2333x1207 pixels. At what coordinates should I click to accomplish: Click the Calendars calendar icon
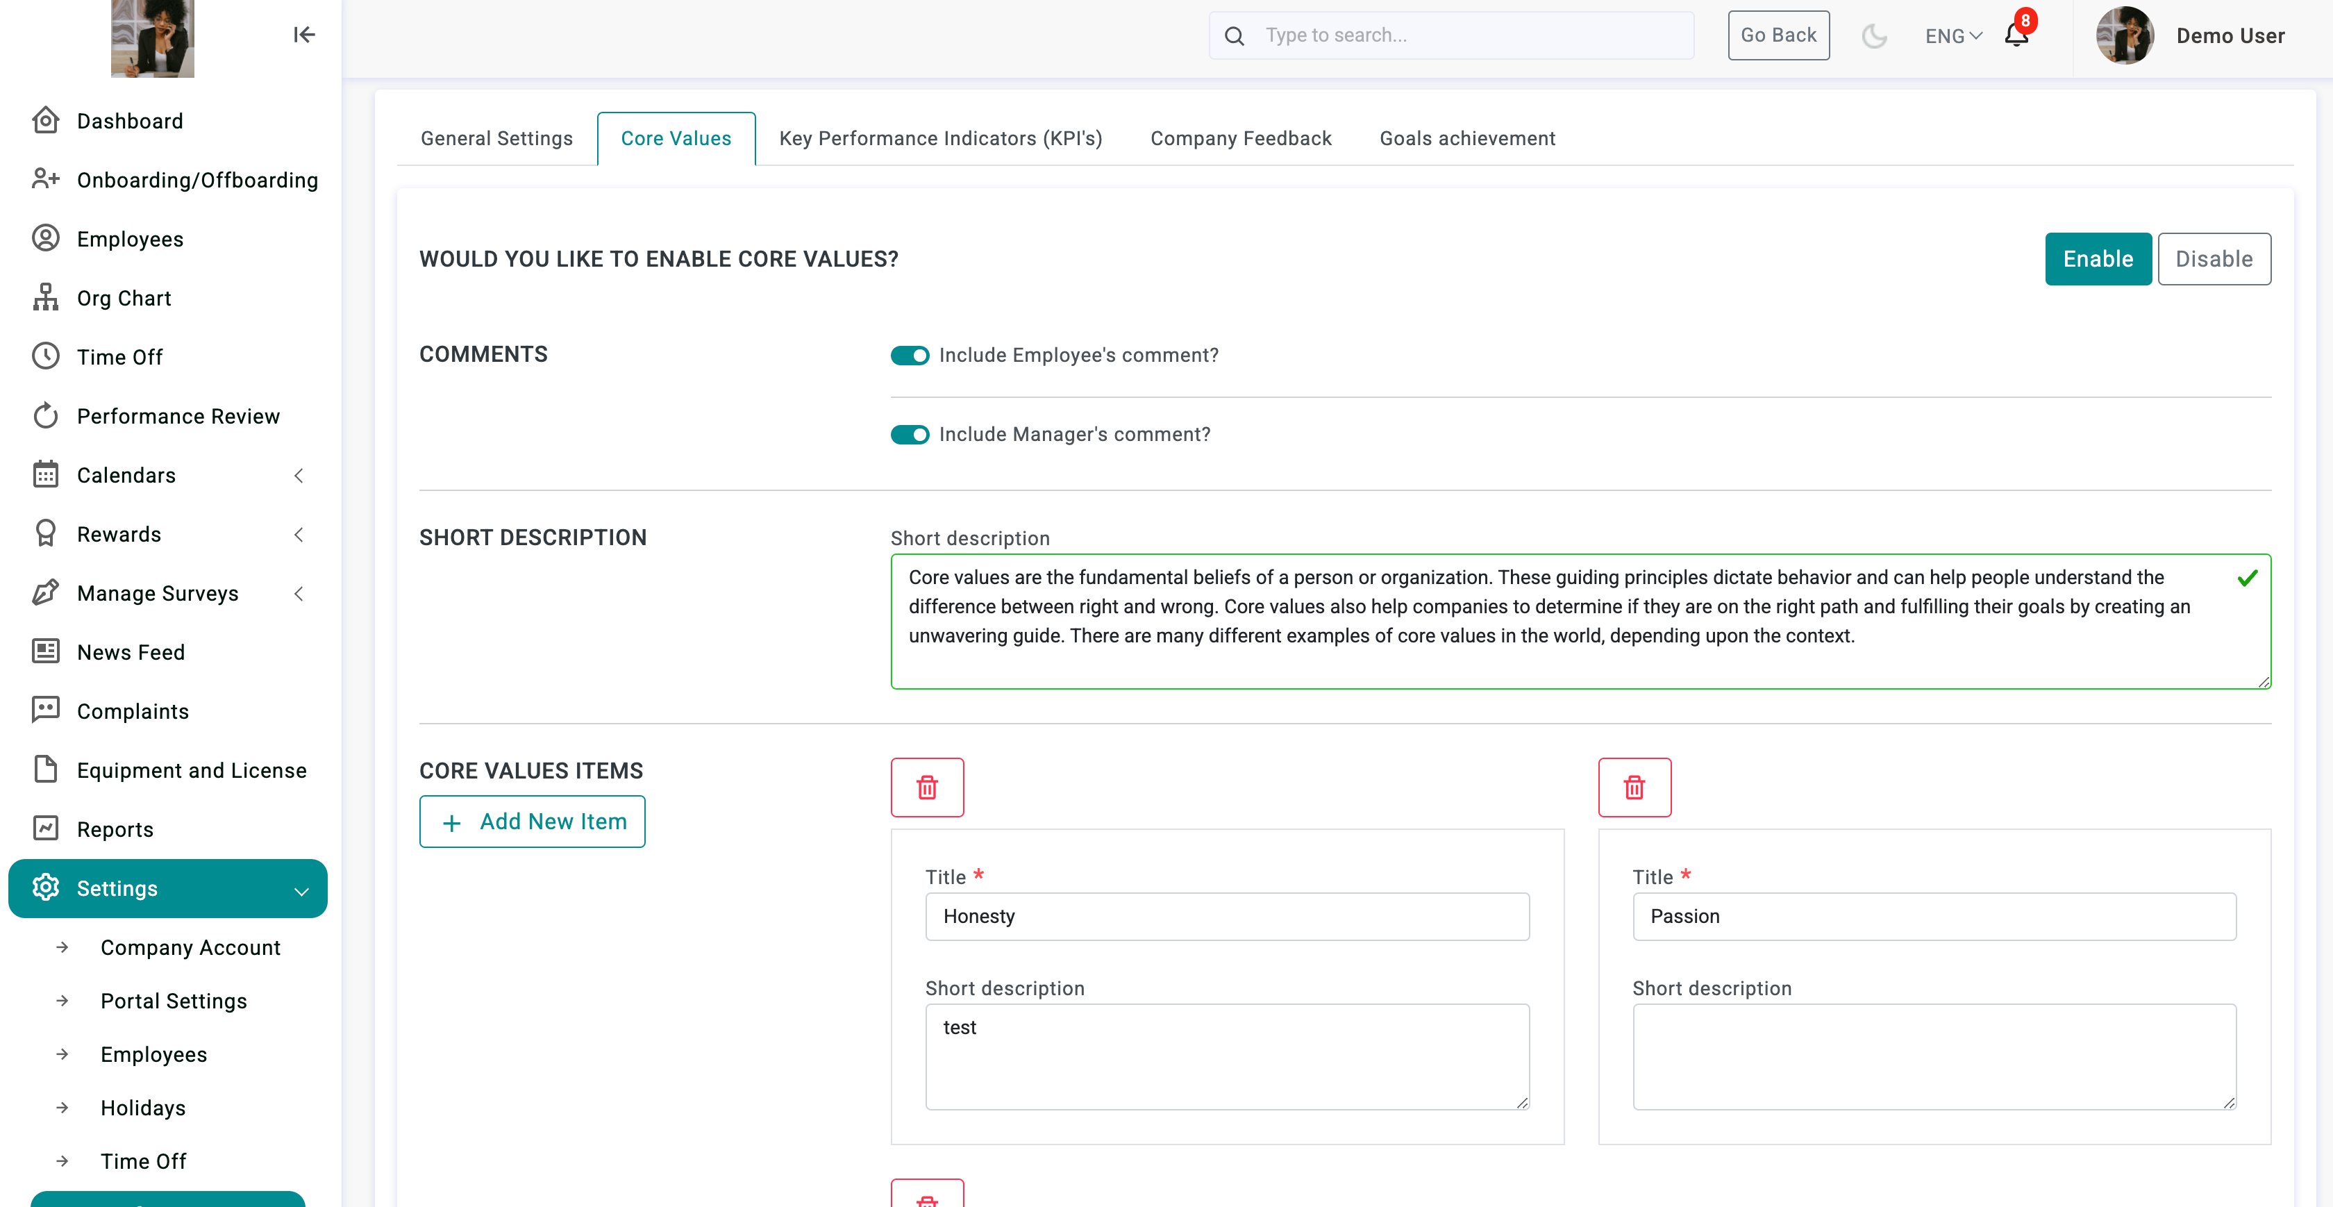45,474
